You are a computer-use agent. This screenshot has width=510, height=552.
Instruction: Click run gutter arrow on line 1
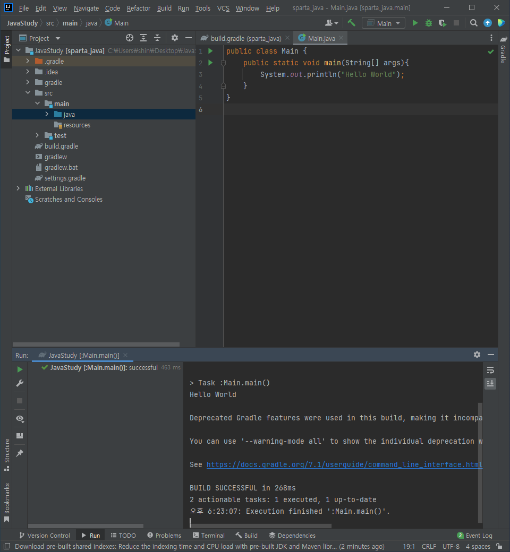click(210, 51)
